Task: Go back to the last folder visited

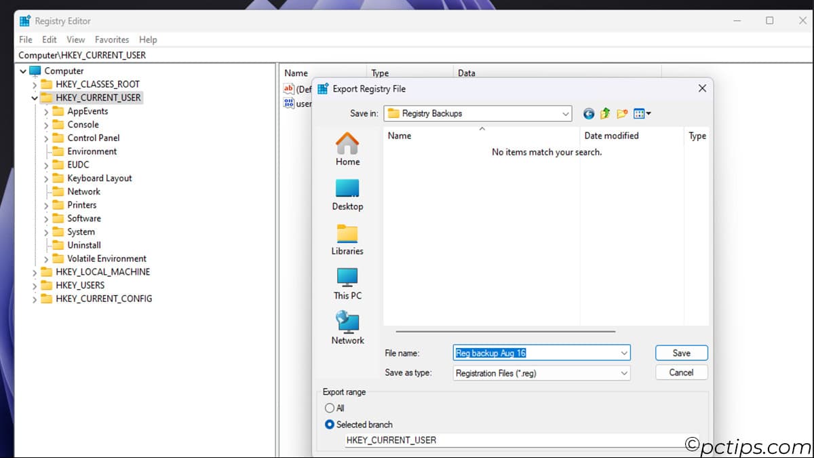Action: coord(588,113)
